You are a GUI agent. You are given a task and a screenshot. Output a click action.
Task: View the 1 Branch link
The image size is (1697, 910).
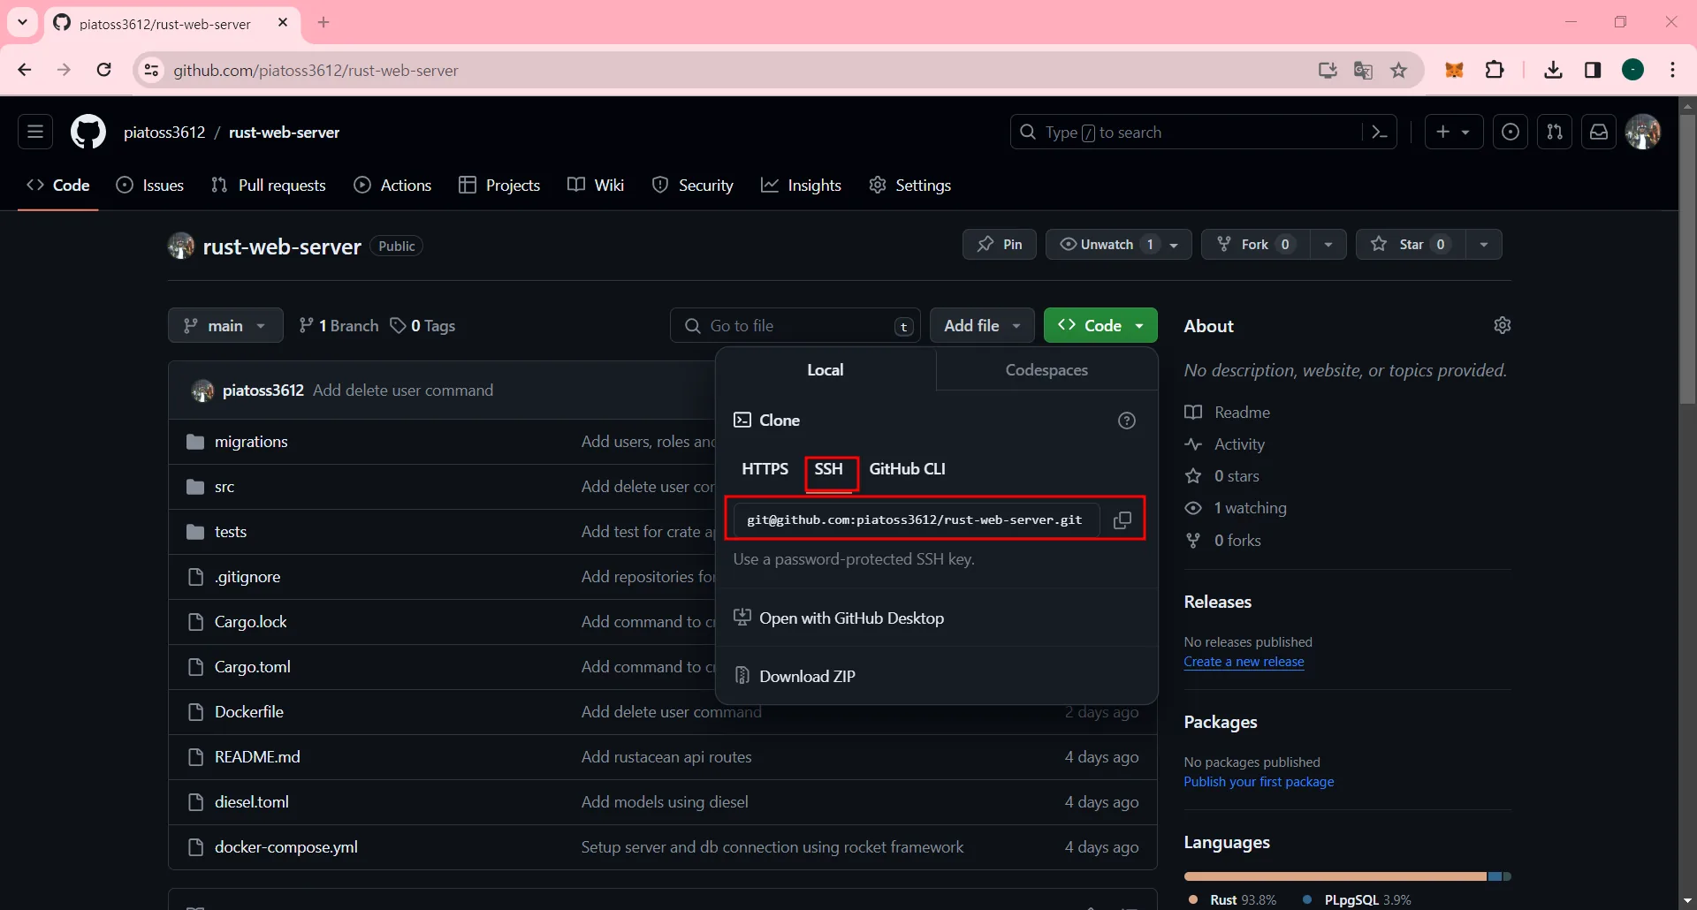[x=339, y=326]
